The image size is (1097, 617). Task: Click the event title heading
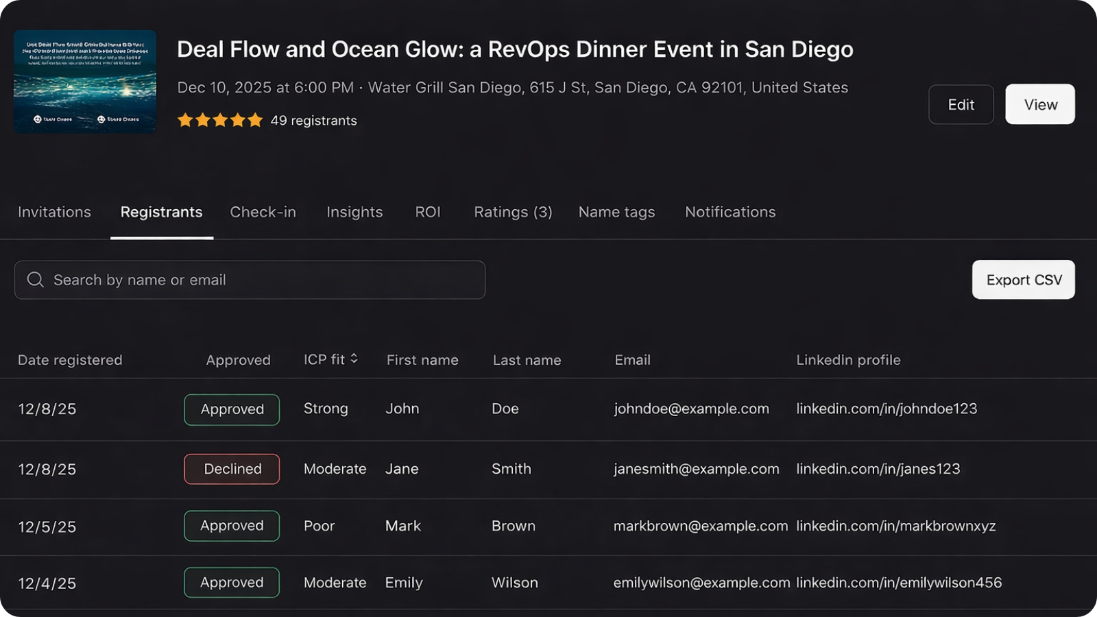click(515, 49)
